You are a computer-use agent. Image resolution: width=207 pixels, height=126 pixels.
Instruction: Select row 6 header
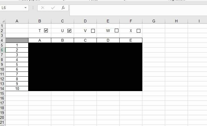3,50
